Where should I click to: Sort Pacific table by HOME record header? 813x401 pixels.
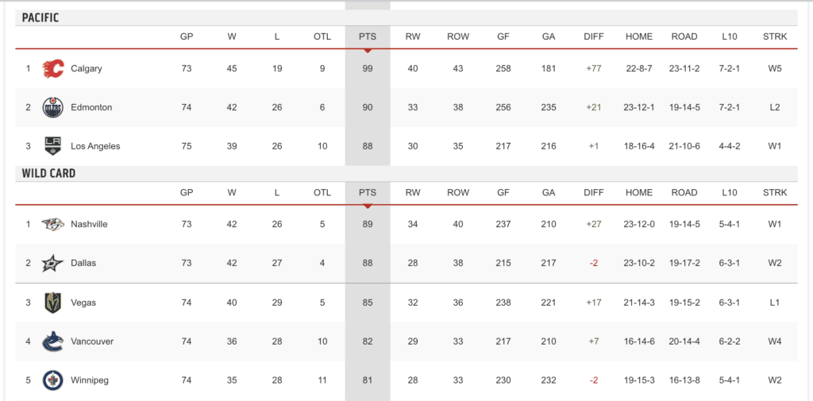tap(639, 37)
